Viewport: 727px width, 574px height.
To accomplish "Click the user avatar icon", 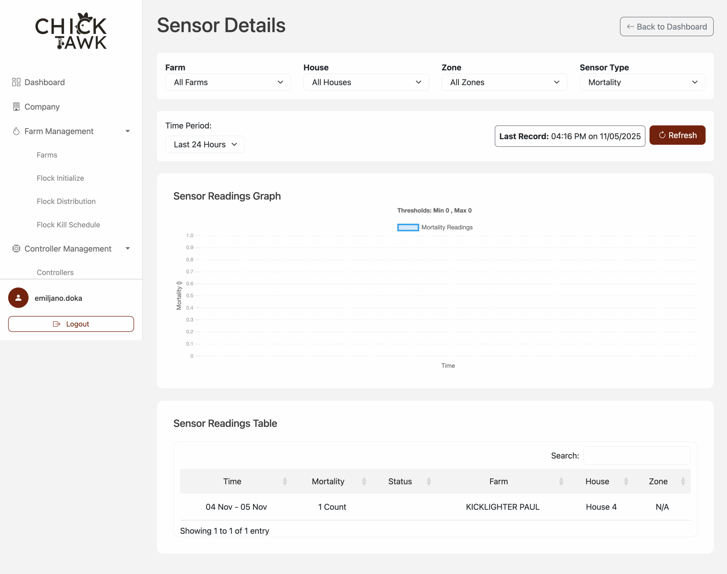I will (18, 298).
